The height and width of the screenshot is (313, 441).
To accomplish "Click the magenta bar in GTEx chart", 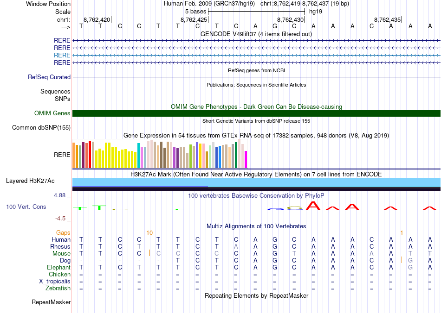I will (x=246, y=160).
